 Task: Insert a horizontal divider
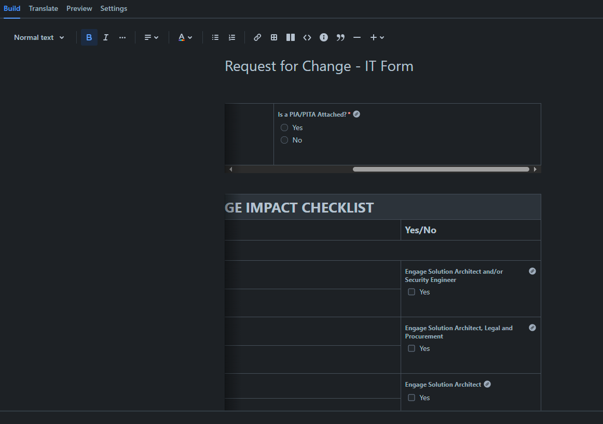pyautogui.click(x=357, y=37)
